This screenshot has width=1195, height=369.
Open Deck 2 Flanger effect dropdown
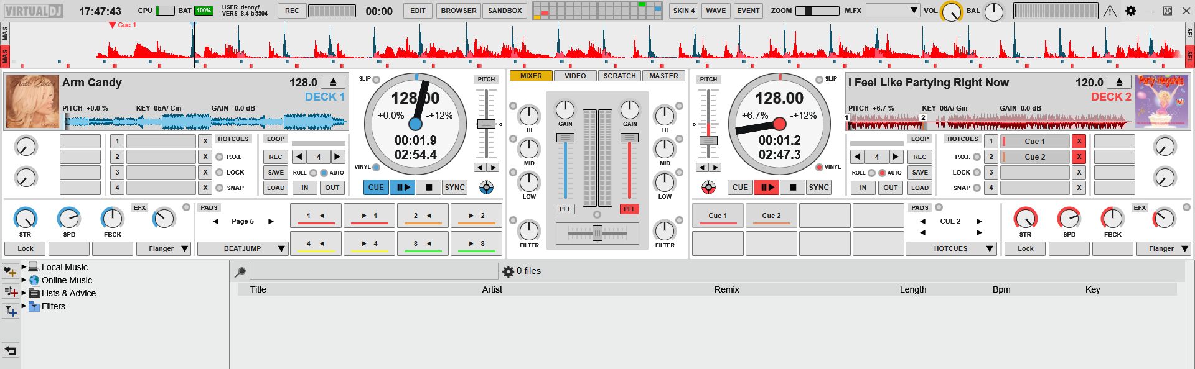point(1163,248)
